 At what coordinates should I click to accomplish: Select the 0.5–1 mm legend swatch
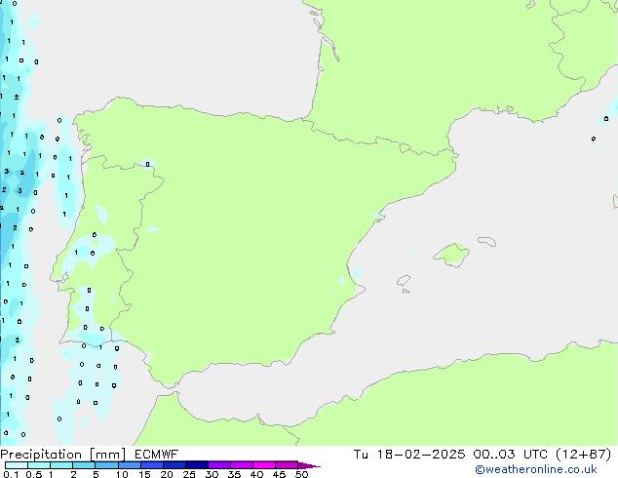(x=39, y=465)
